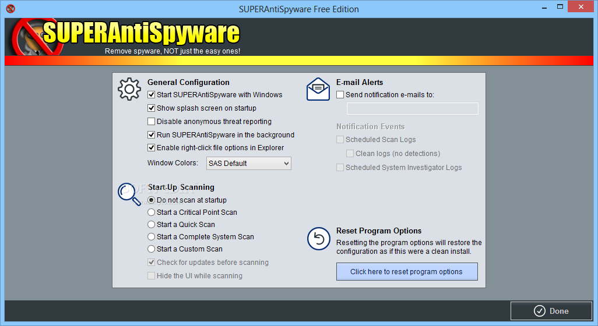
Task: Click the 'SUPERAntiSpyware Free Edition' title text
Action: pos(299,9)
